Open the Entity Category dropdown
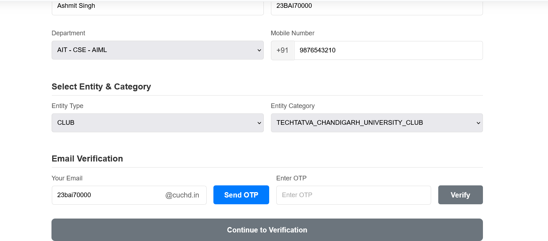 click(377, 123)
